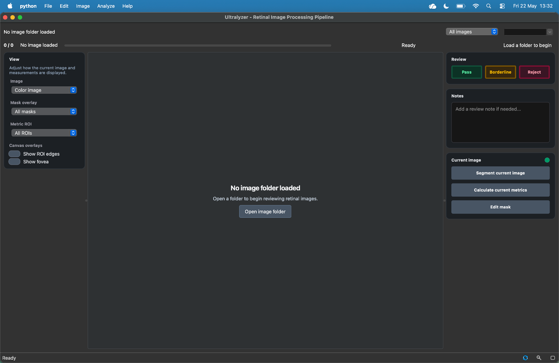
Task: Click the 'Ready' text in bottom status bar
Action: (x=9, y=358)
